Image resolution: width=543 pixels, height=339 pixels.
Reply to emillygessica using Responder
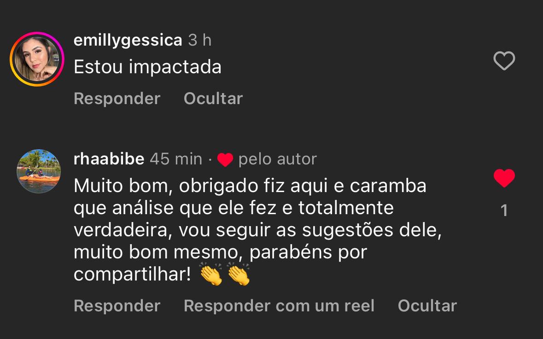[x=117, y=99]
